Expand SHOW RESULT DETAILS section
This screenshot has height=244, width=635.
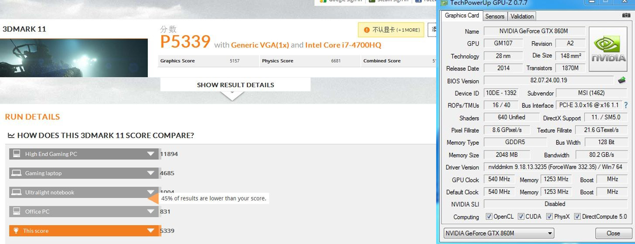point(236,85)
